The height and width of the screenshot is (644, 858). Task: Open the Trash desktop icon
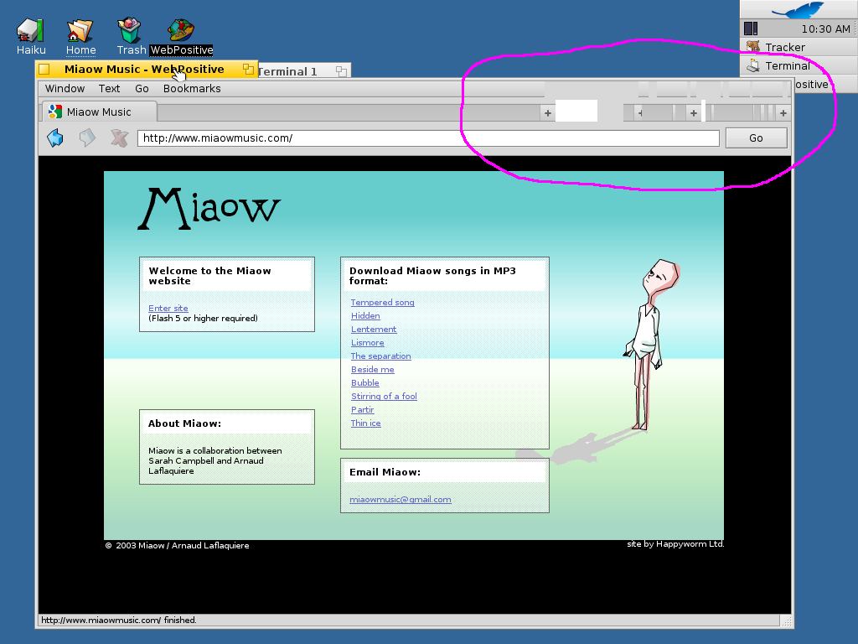click(130, 32)
